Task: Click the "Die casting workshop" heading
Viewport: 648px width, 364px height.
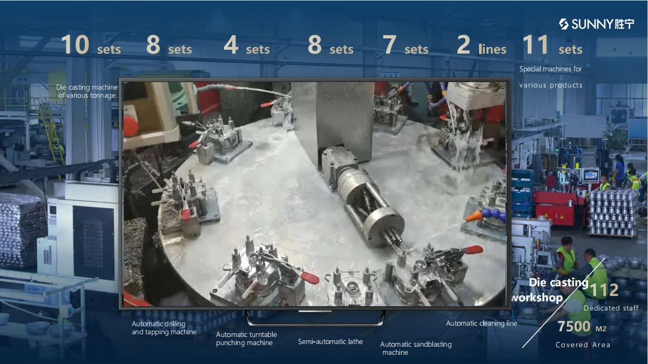Action: pyautogui.click(x=551, y=290)
